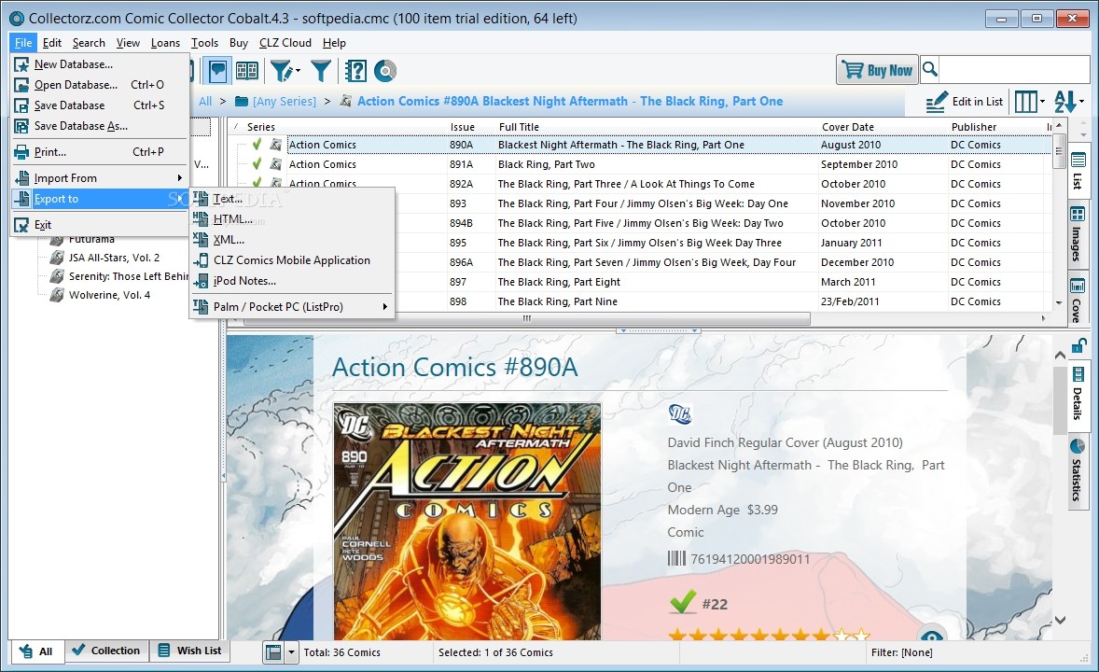This screenshot has height=672, width=1099.
Task: Click inside the search input field
Action: (1013, 69)
